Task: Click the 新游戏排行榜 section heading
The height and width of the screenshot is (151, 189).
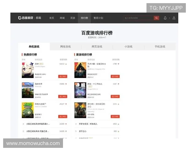Action: click(x=84, y=54)
